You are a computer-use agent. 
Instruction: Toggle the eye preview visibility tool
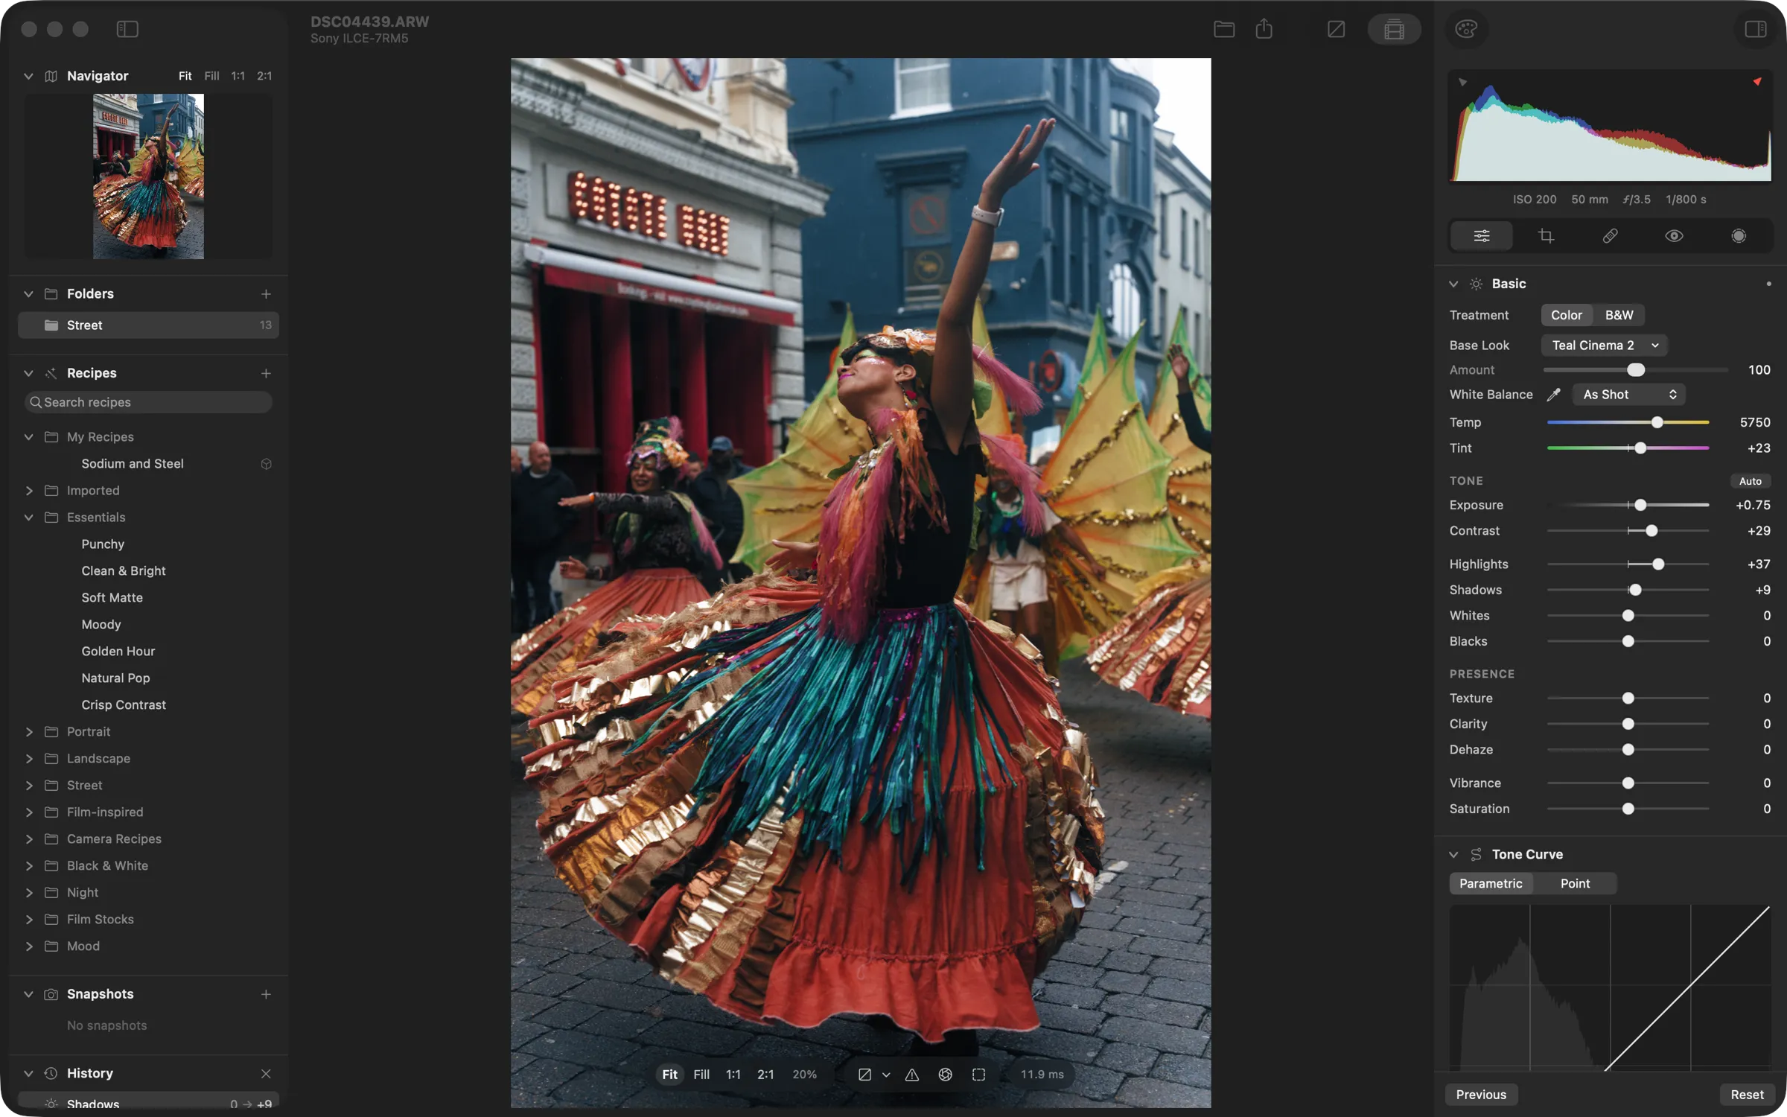pyautogui.click(x=1674, y=236)
